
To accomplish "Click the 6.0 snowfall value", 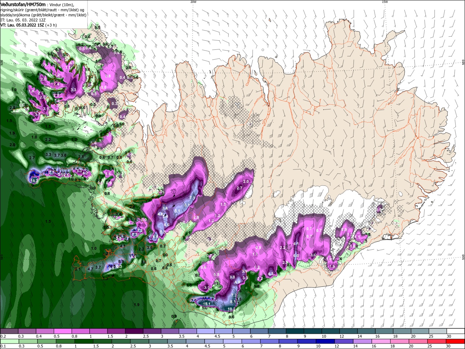I will pos(296,256).
